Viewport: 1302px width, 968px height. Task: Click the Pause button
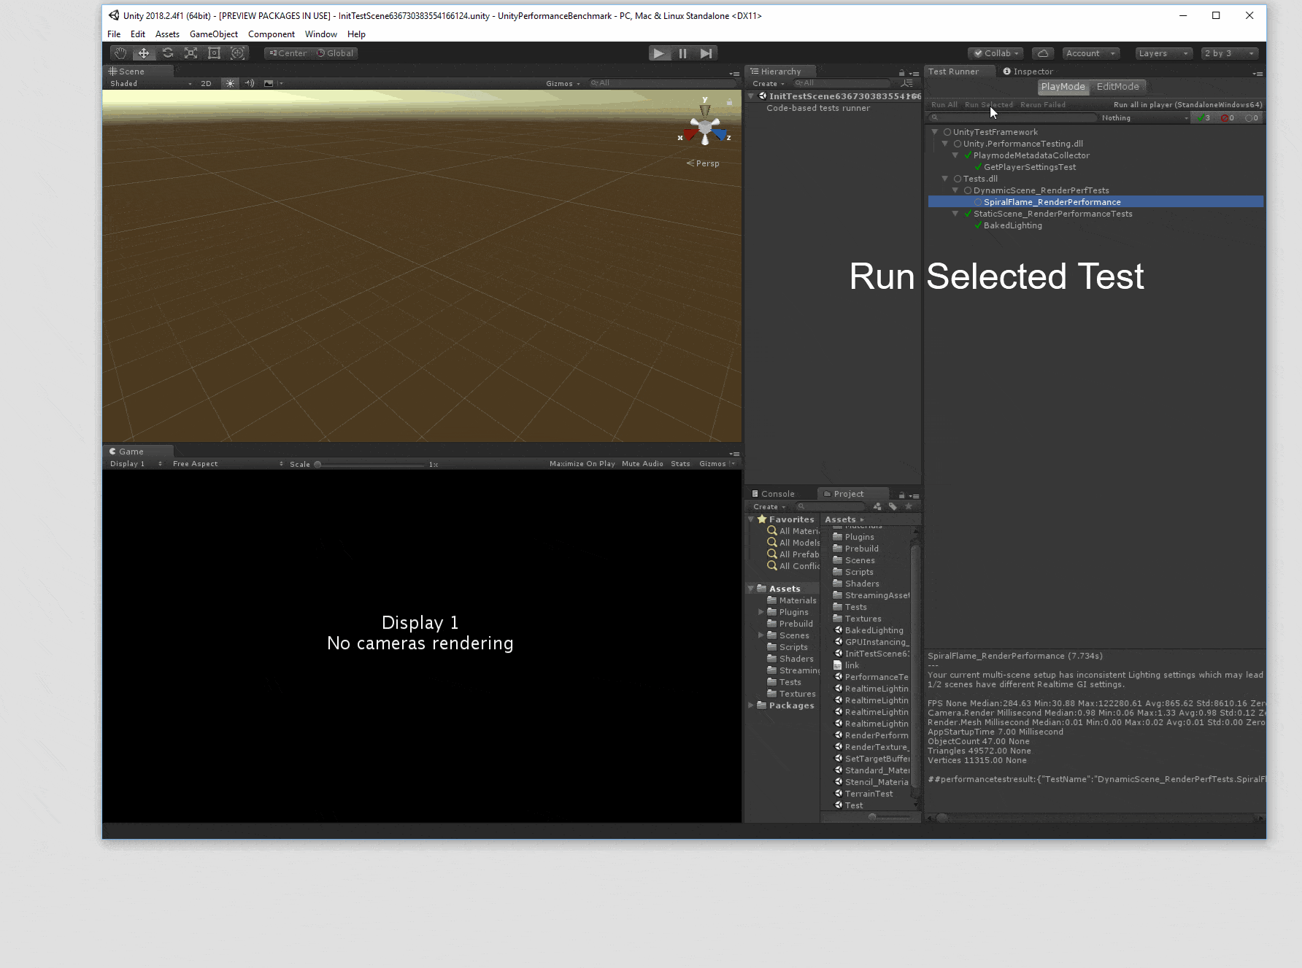(x=682, y=53)
